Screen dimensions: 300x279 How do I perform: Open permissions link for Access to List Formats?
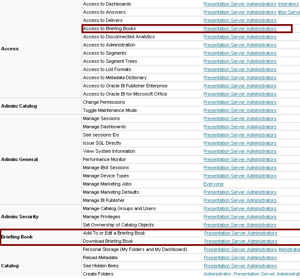point(240,70)
